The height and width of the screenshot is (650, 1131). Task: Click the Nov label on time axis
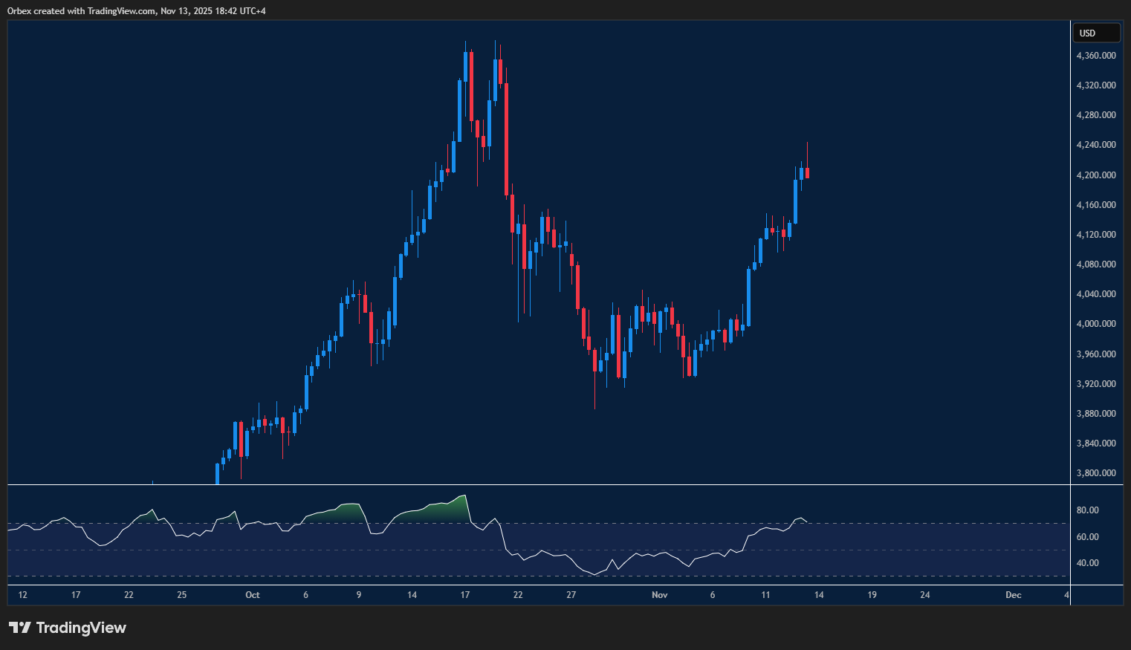click(x=659, y=595)
